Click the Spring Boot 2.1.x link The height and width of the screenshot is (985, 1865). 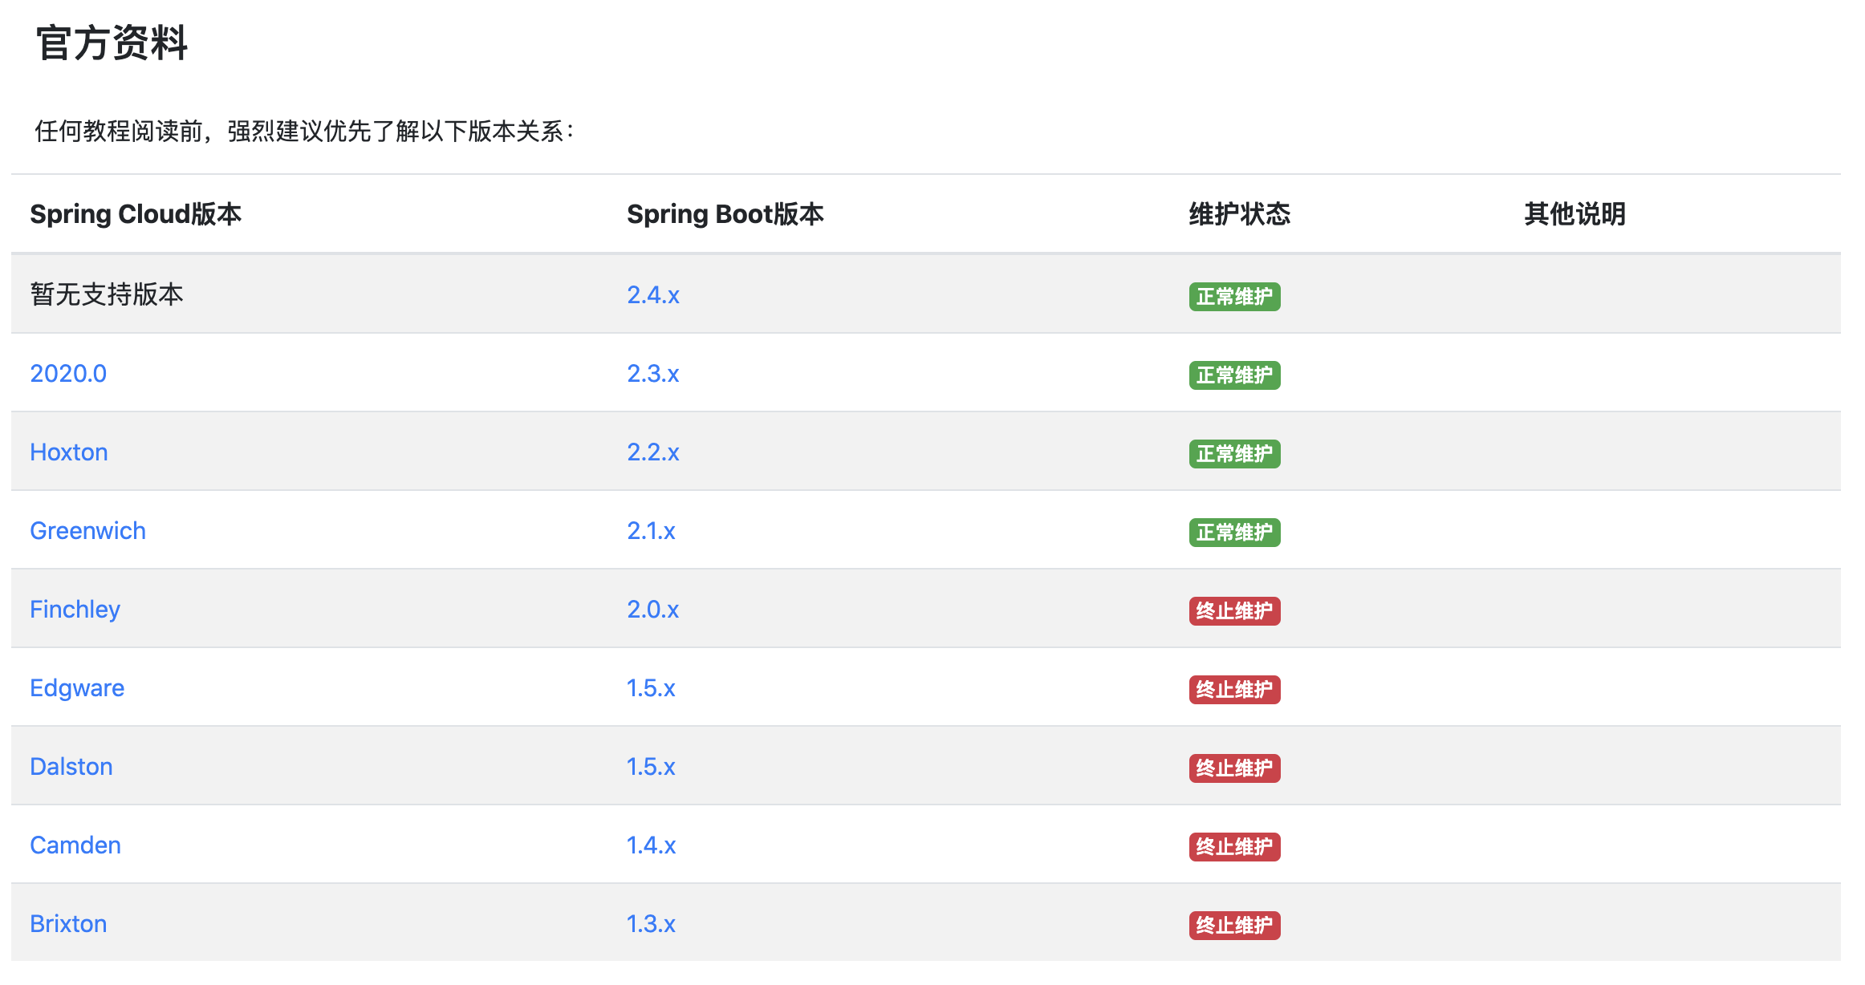click(651, 531)
